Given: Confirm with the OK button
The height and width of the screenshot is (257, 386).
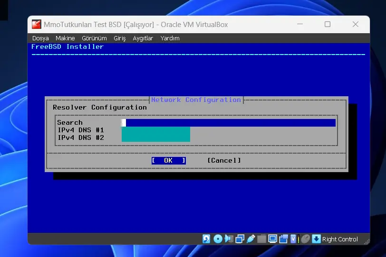Looking at the screenshot, I should coord(169,161).
